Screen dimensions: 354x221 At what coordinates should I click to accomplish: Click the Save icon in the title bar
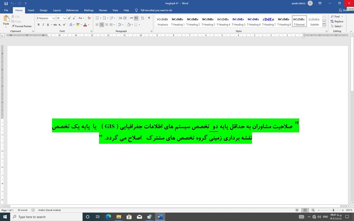point(6,3)
